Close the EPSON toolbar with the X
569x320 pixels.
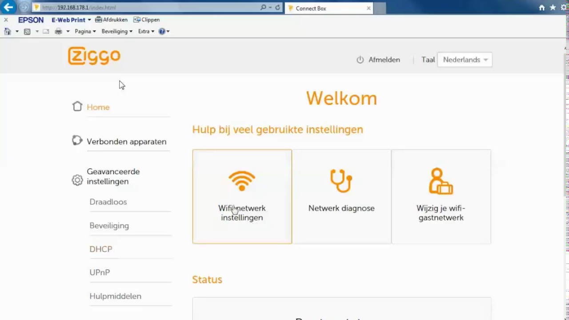tap(6, 20)
